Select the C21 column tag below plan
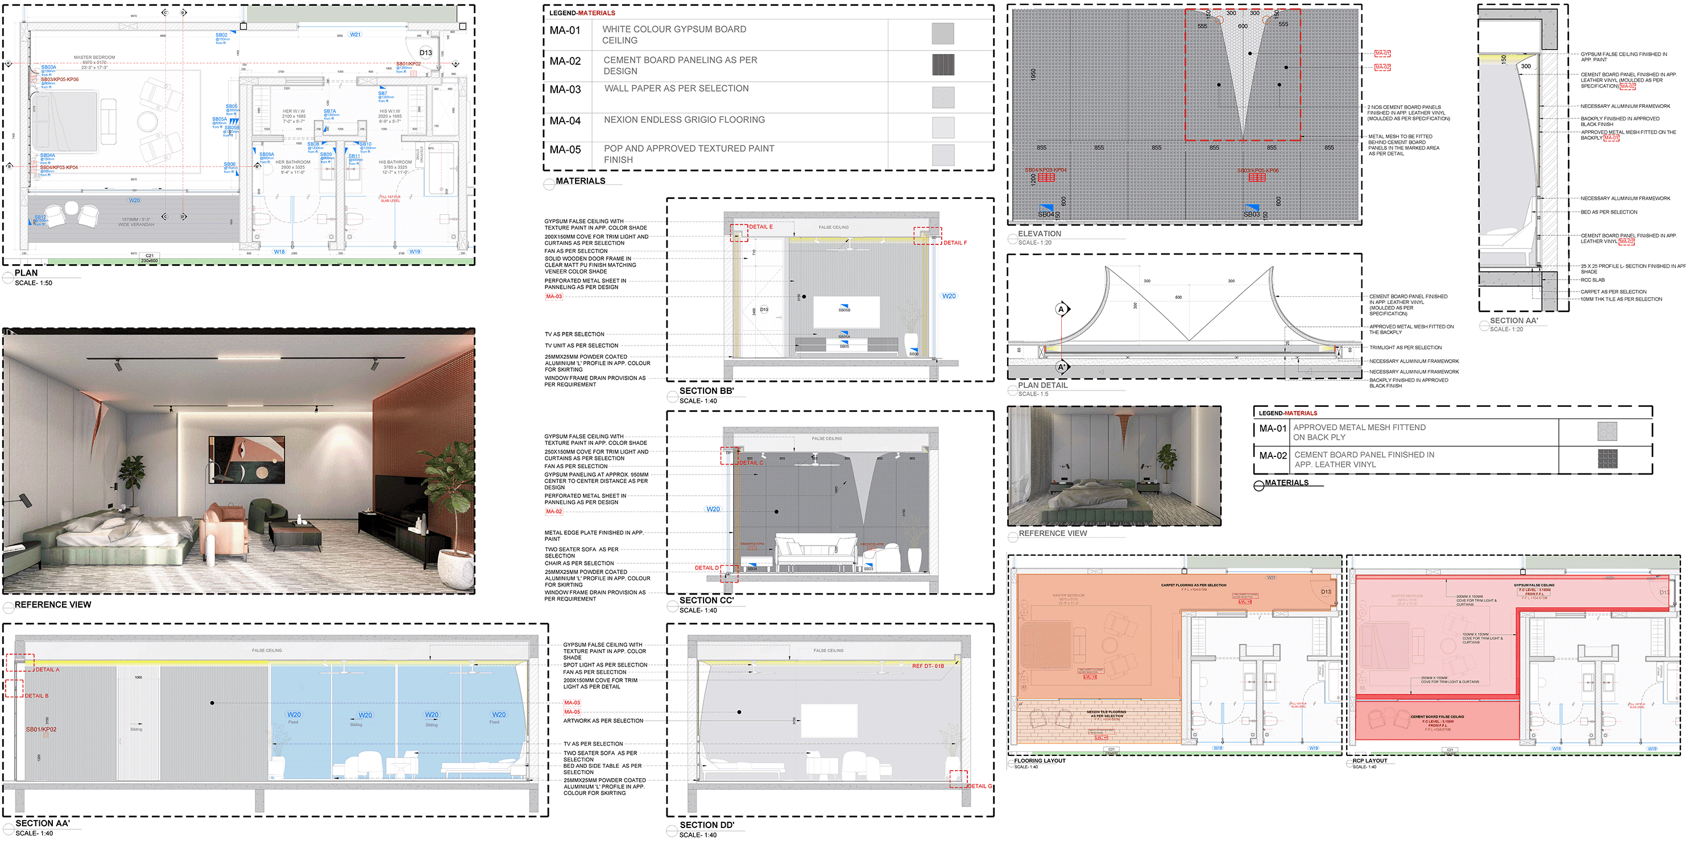 coord(150,256)
